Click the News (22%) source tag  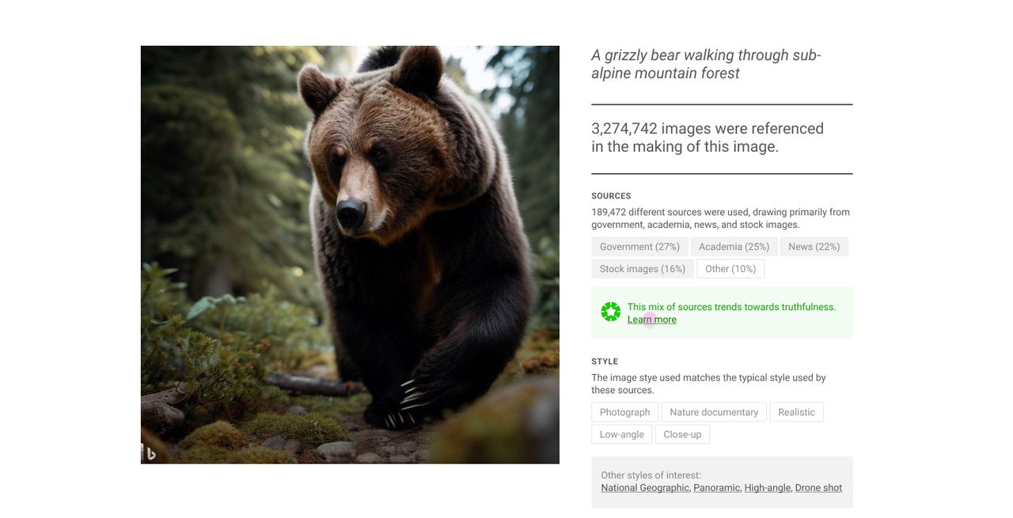click(814, 247)
